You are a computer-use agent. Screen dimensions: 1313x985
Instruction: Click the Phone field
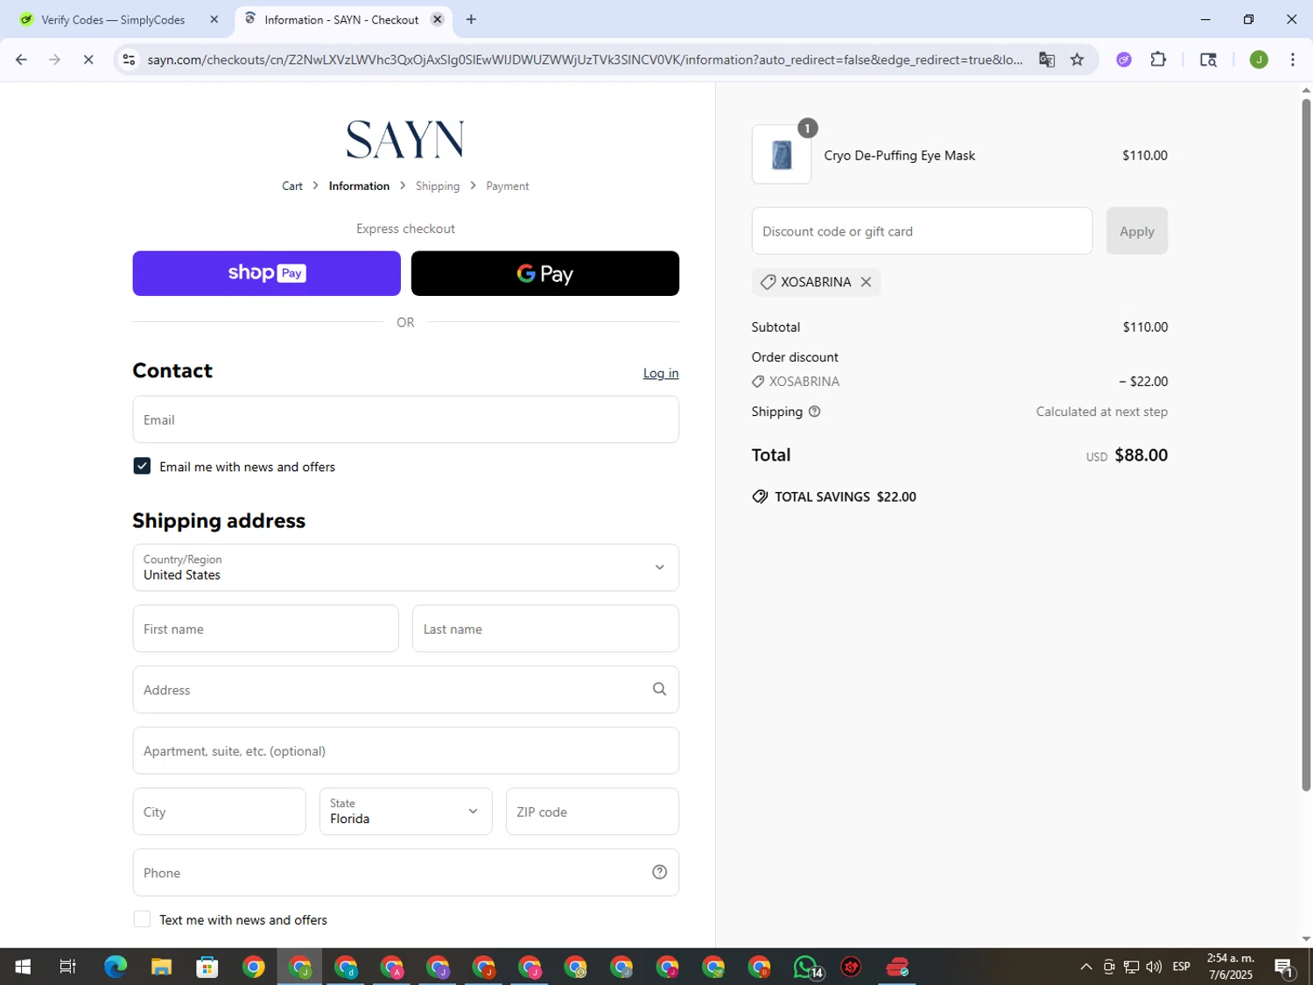(x=405, y=872)
